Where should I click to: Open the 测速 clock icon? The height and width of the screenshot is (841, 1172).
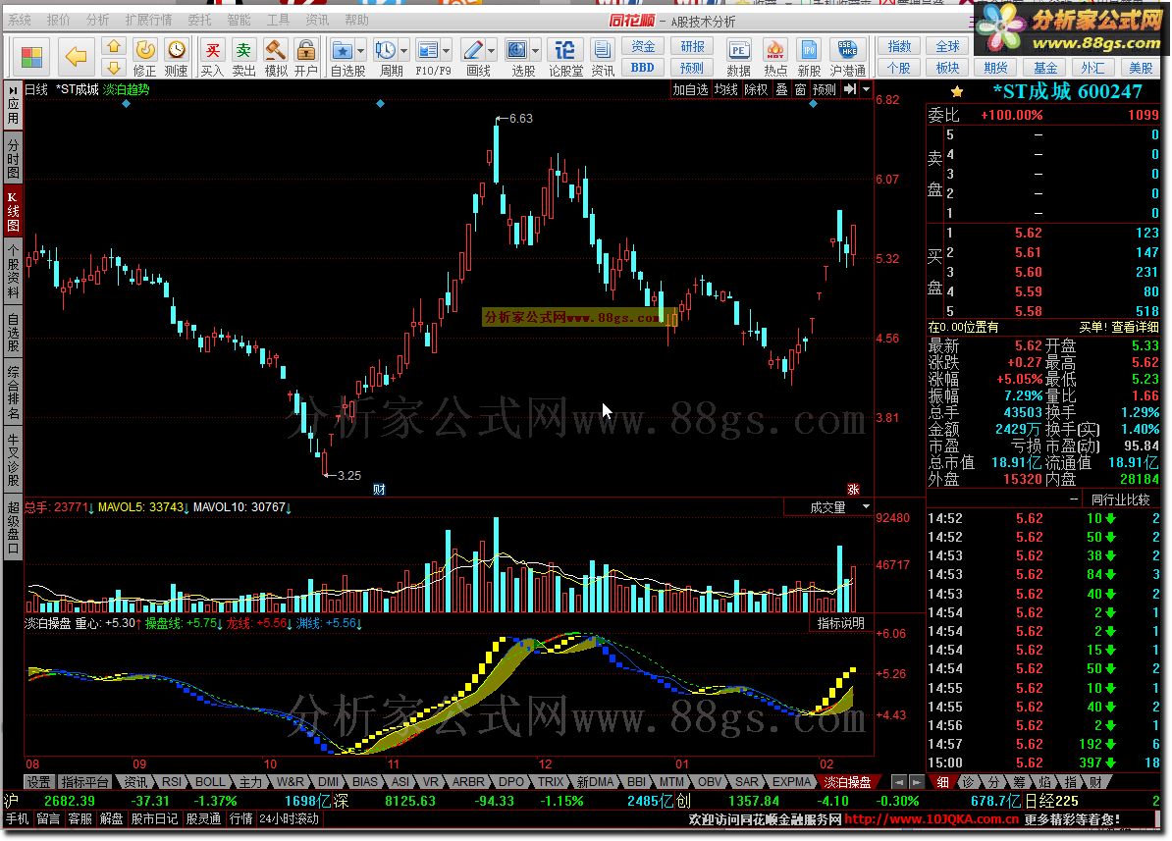coord(177,58)
